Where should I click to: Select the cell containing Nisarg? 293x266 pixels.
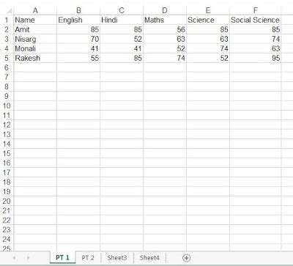tap(35, 39)
